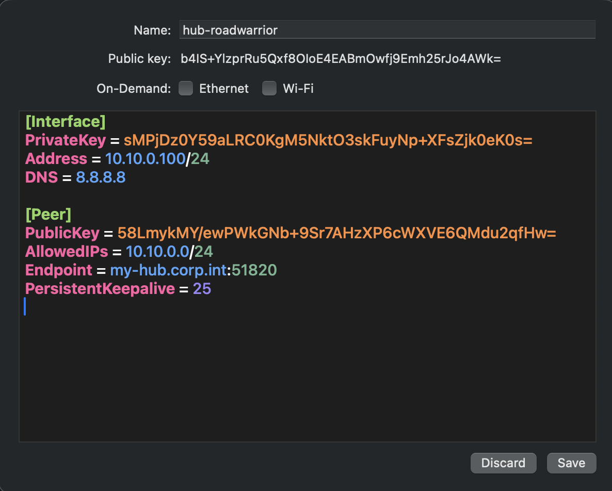This screenshot has width=612, height=491.
Task: Click the Name: label
Action: (152, 30)
